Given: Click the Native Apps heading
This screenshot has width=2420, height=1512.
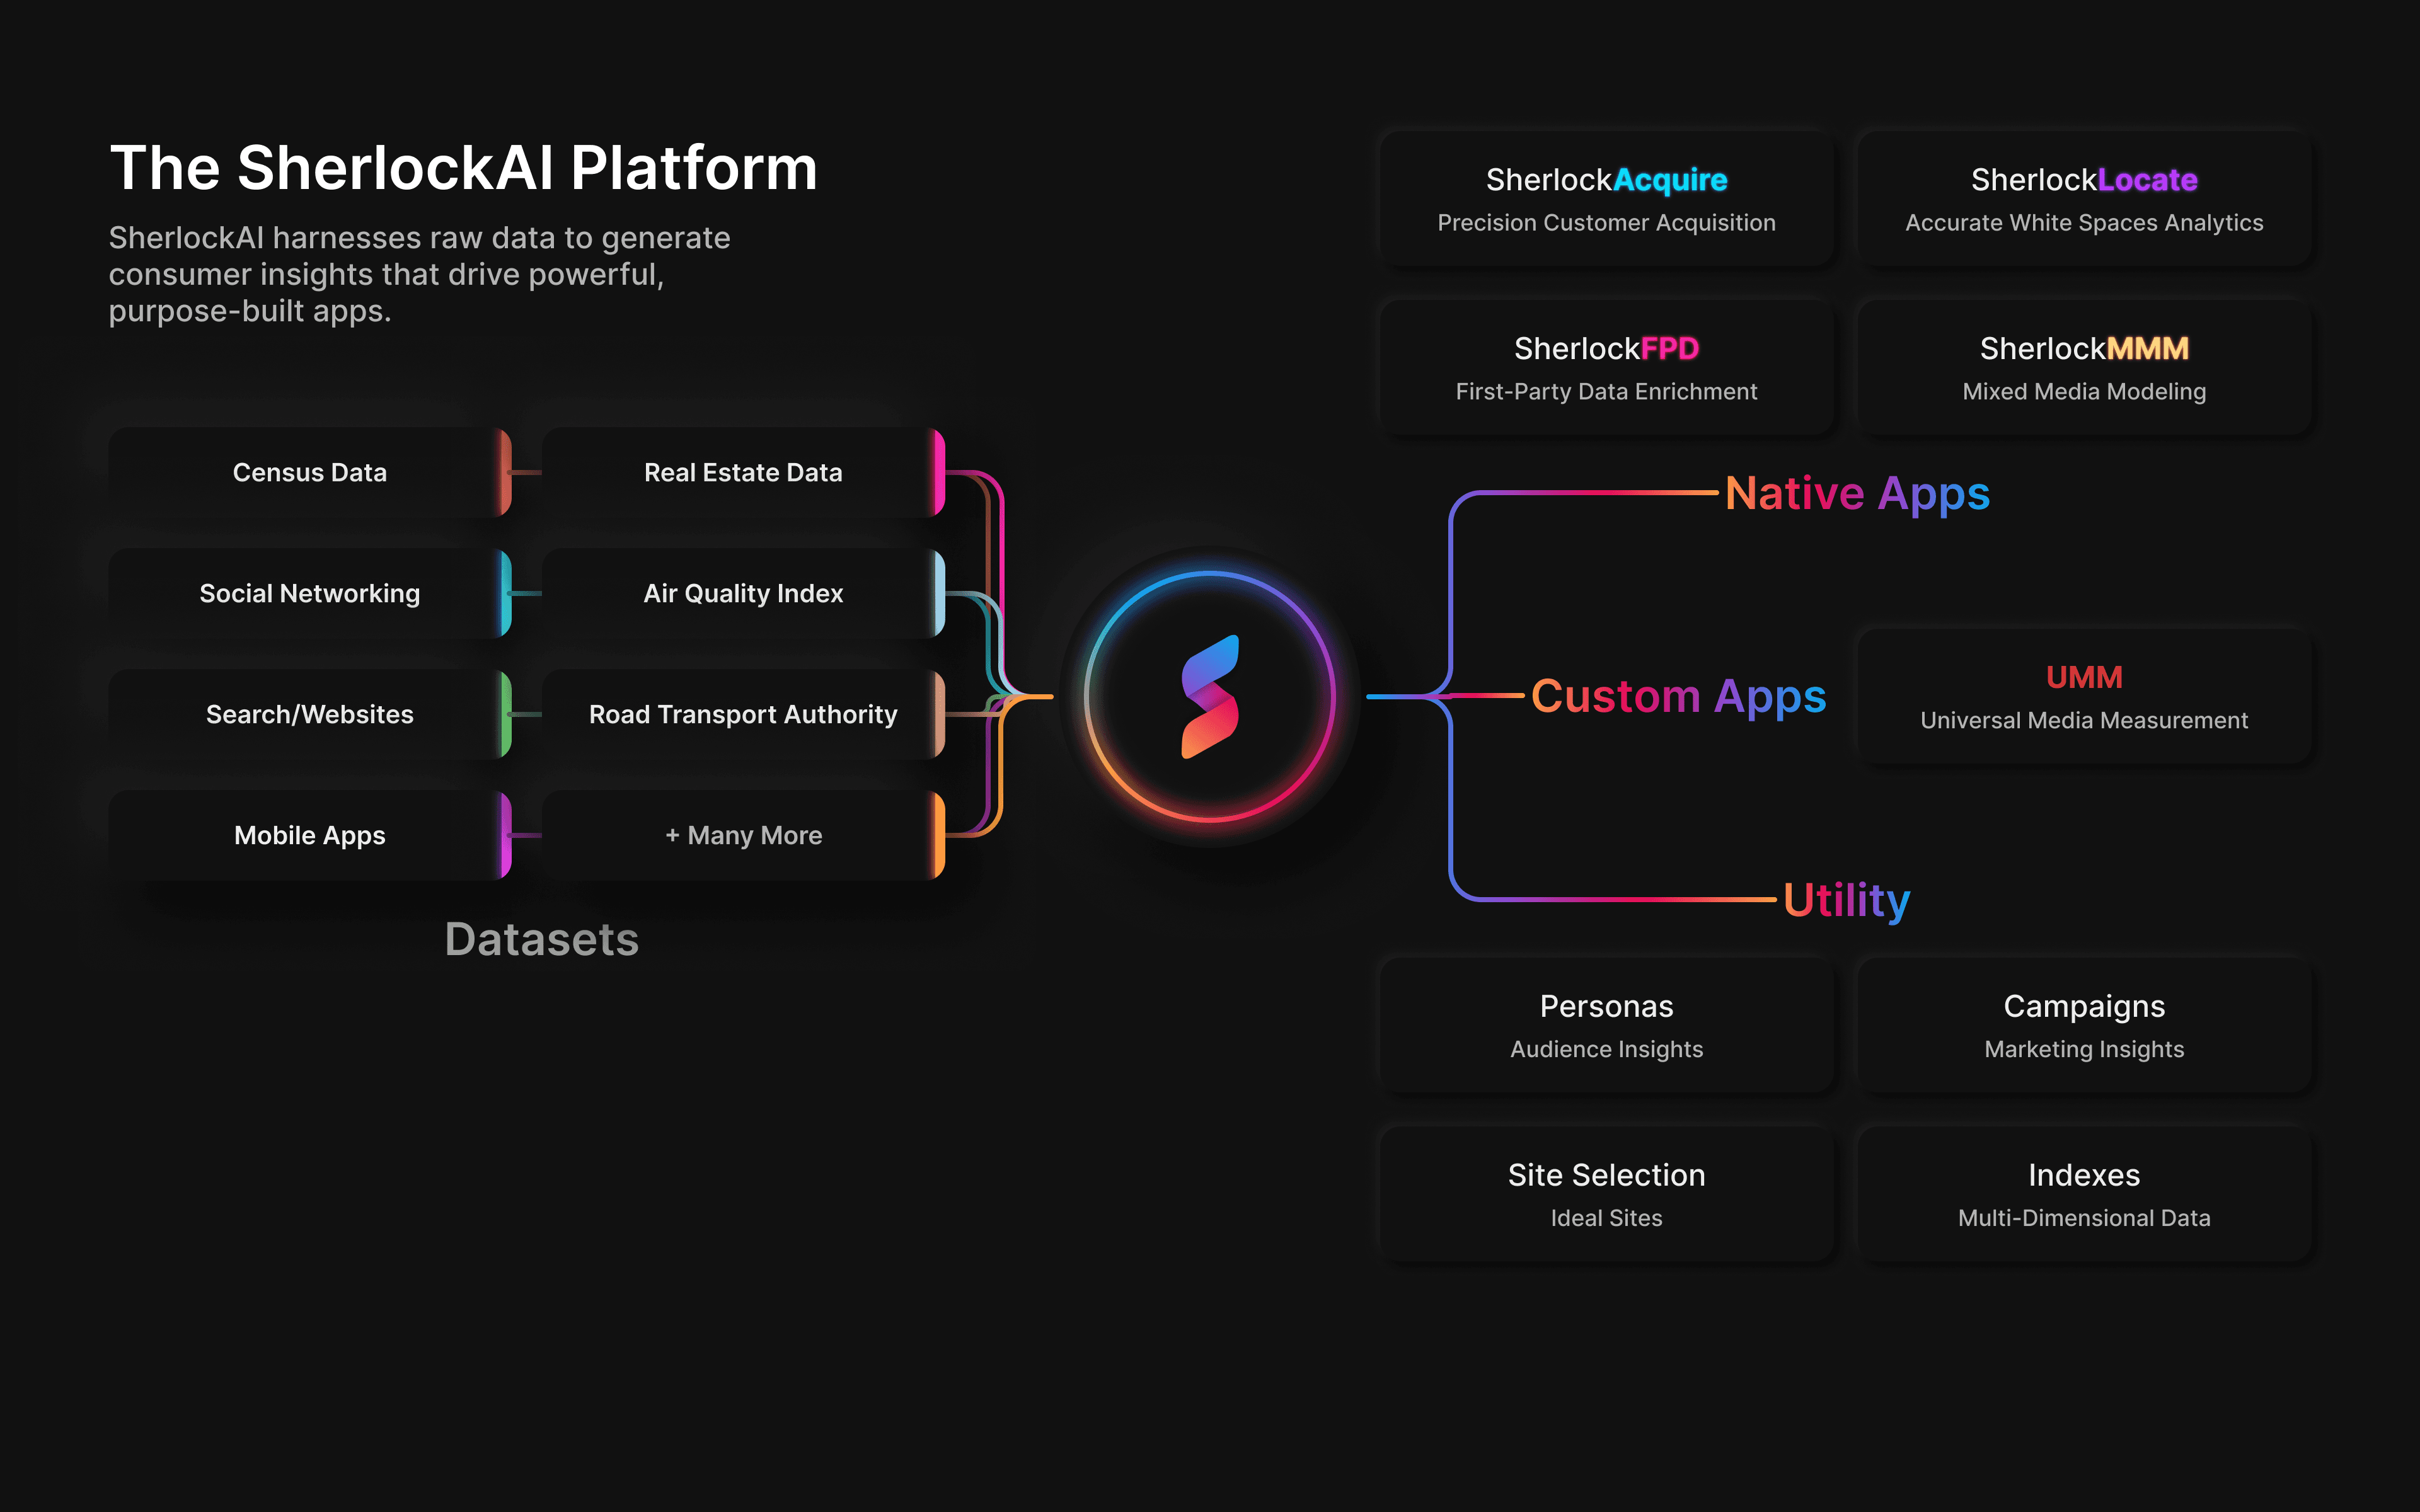Looking at the screenshot, I should click(x=1857, y=494).
